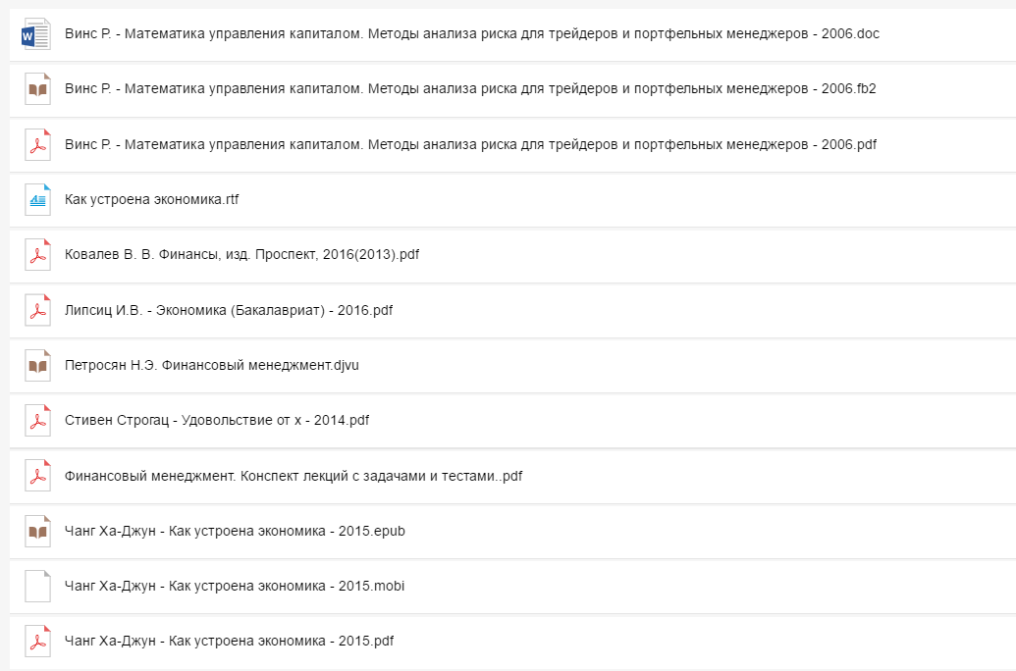
Task: Click the PDF icon for Финансовый менеджмент конспект лекций
Action: coord(35,476)
